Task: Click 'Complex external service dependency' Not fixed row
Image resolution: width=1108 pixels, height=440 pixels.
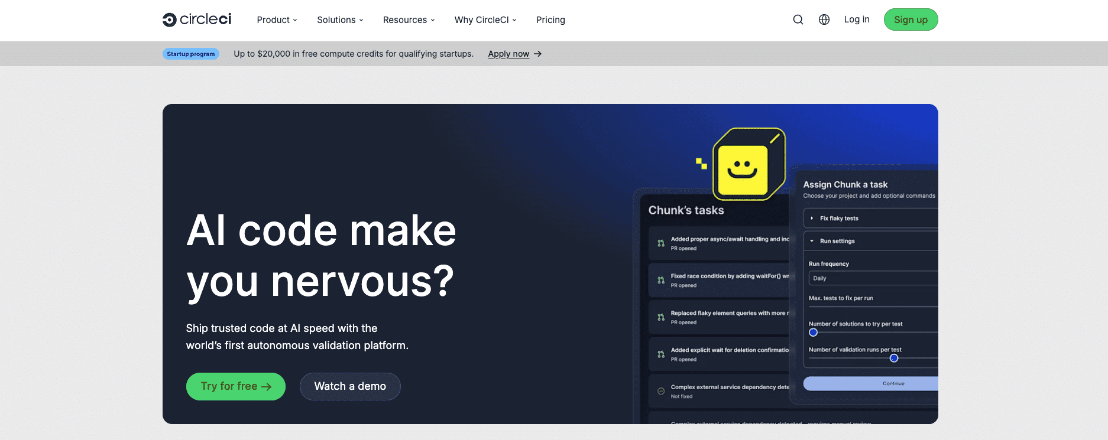Action: pos(719,391)
